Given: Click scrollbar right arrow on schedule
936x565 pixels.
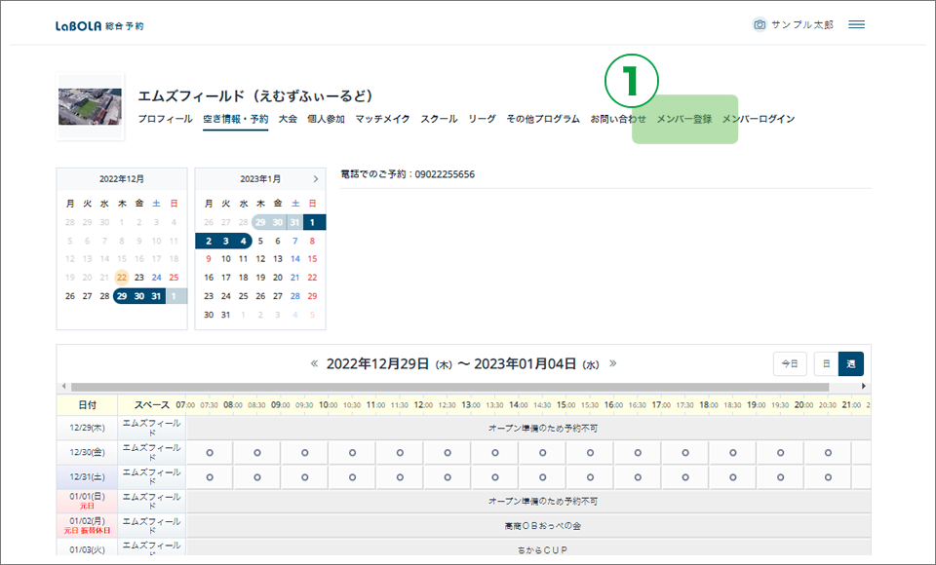Looking at the screenshot, I should tap(864, 387).
